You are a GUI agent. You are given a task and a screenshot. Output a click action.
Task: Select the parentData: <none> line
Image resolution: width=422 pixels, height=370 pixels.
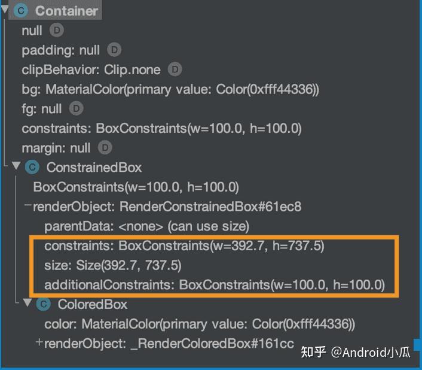146,226
